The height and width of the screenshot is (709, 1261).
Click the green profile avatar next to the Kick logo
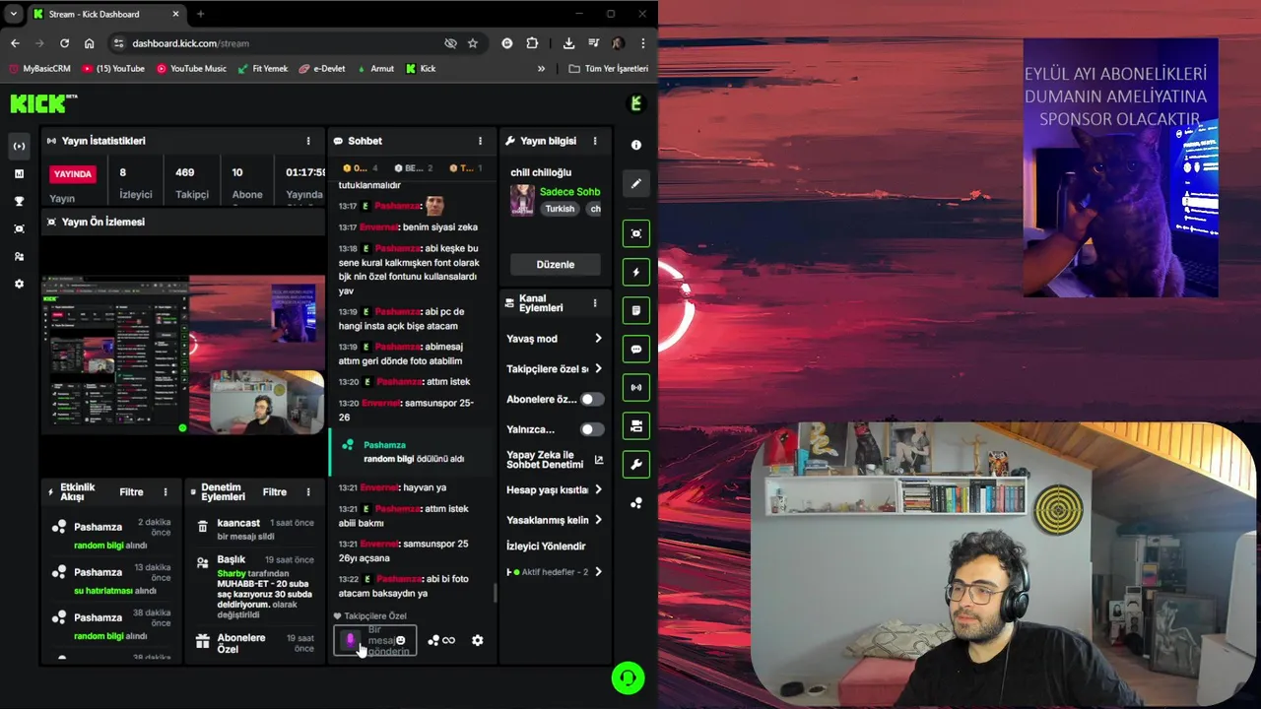click(x=636, y=103)
